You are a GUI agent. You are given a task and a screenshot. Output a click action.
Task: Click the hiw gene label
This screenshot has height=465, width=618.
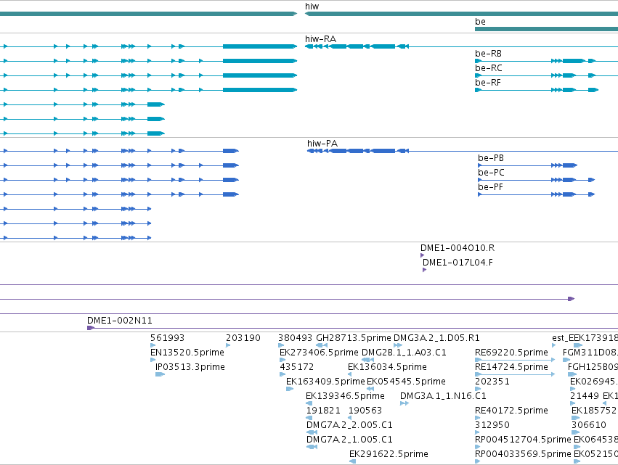[x=312, y=7]
